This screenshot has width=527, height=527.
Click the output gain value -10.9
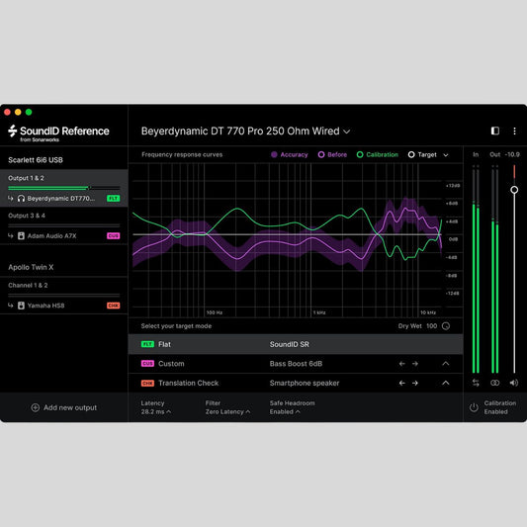click(x=512, y=154)
